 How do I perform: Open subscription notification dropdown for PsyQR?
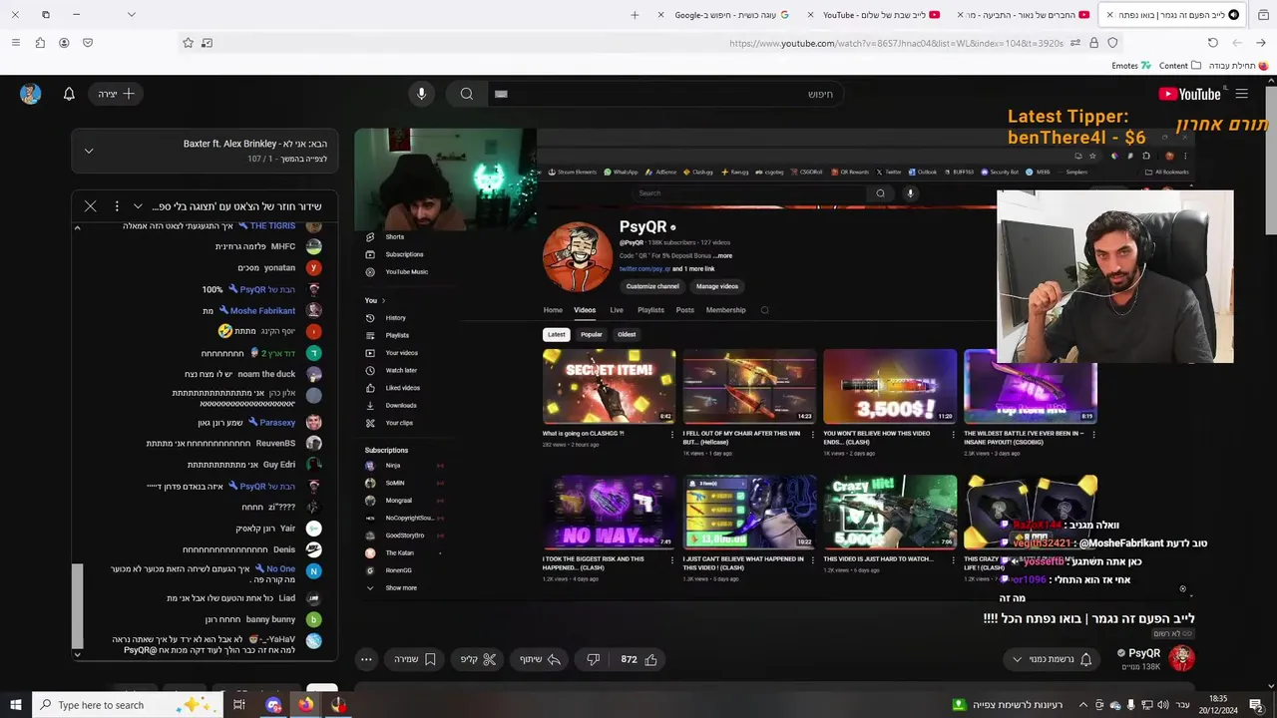(1052, 659)
